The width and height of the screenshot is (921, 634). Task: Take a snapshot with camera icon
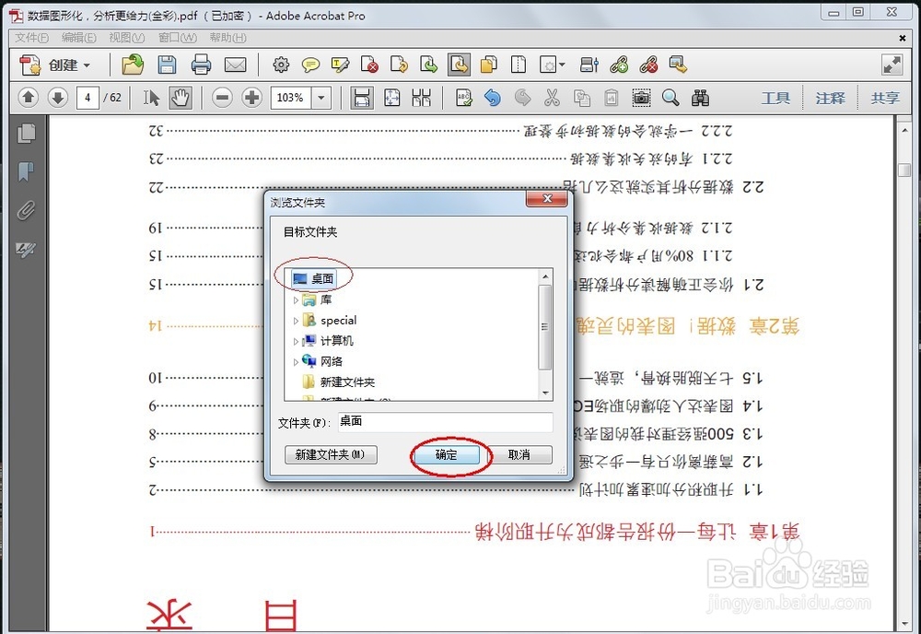641,98
